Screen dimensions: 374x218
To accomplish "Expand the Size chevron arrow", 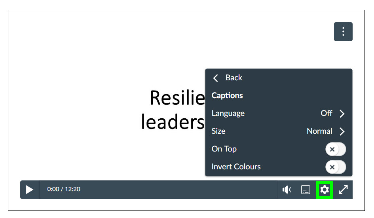I will pos(342,131).
